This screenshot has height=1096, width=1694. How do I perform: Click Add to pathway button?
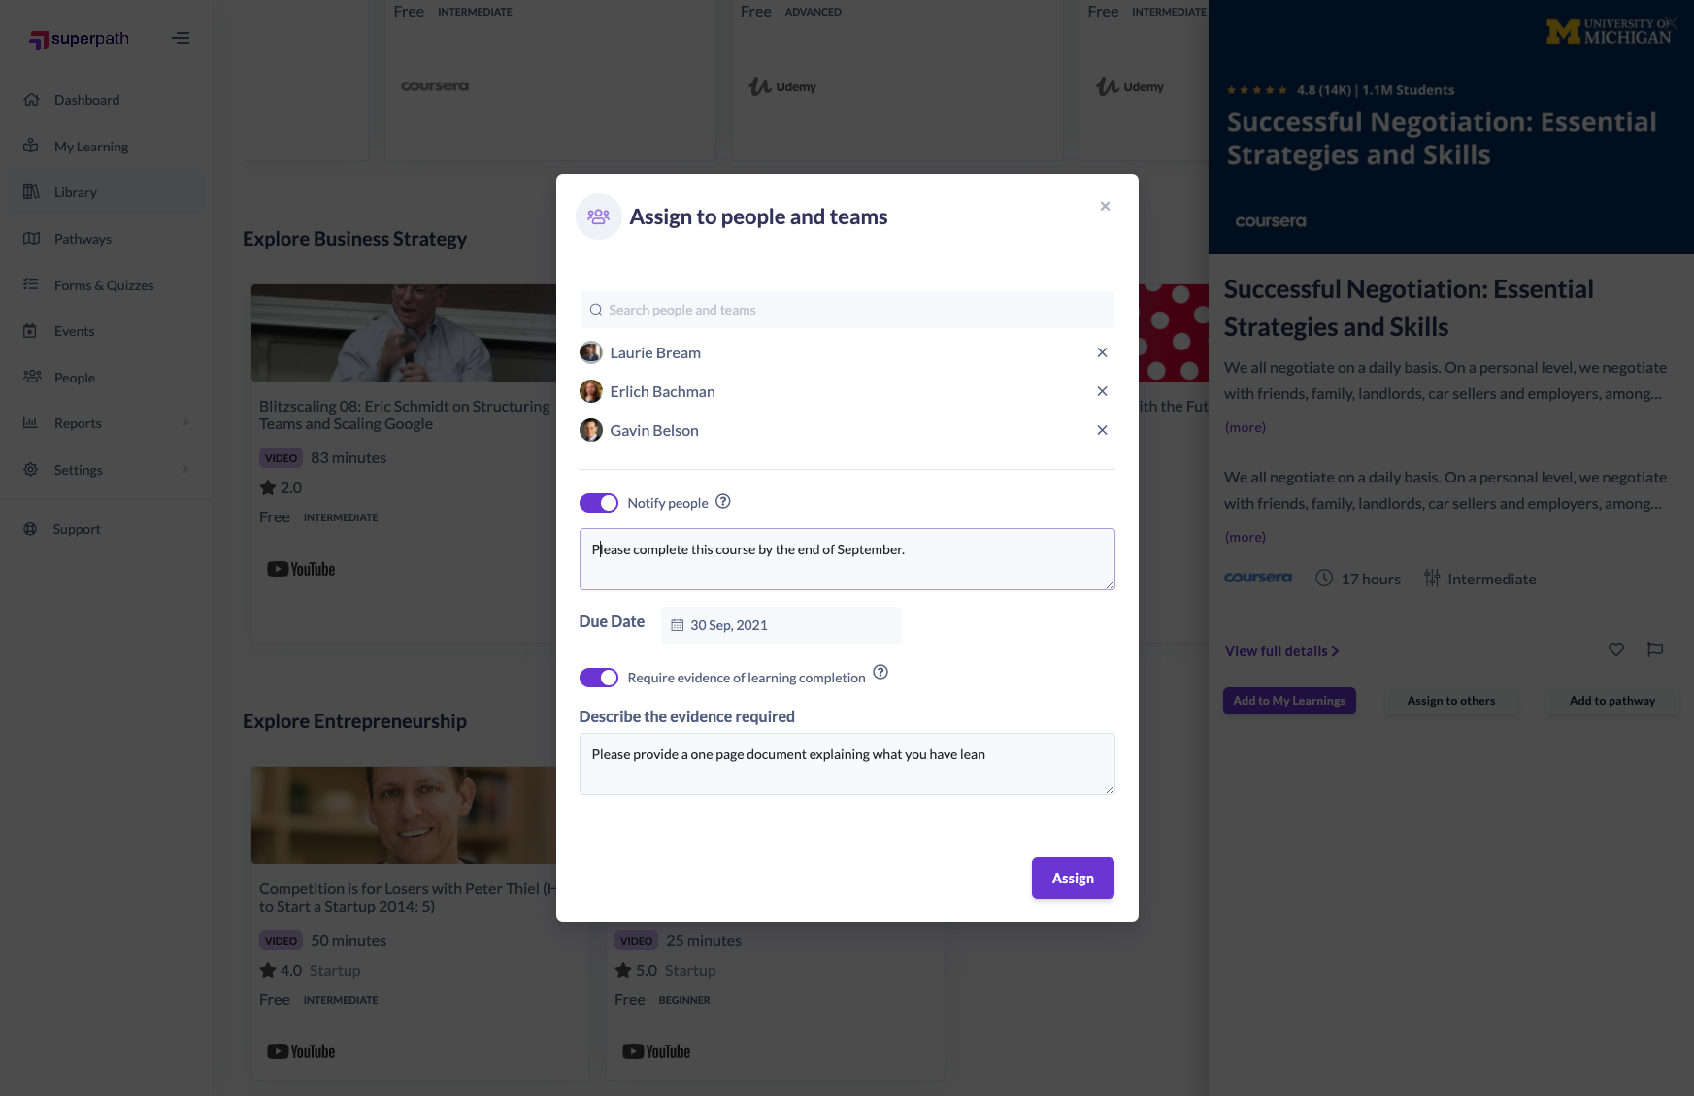tap(1612, 701)
